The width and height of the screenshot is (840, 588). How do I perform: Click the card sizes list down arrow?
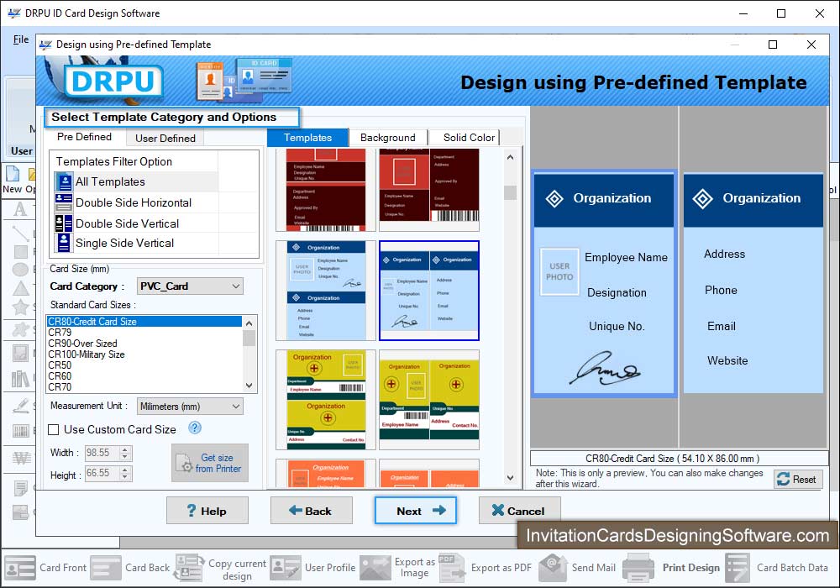click(249, 386)
